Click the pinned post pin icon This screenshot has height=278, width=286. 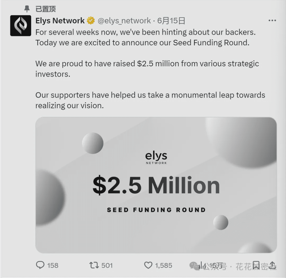tap(27, 9)
